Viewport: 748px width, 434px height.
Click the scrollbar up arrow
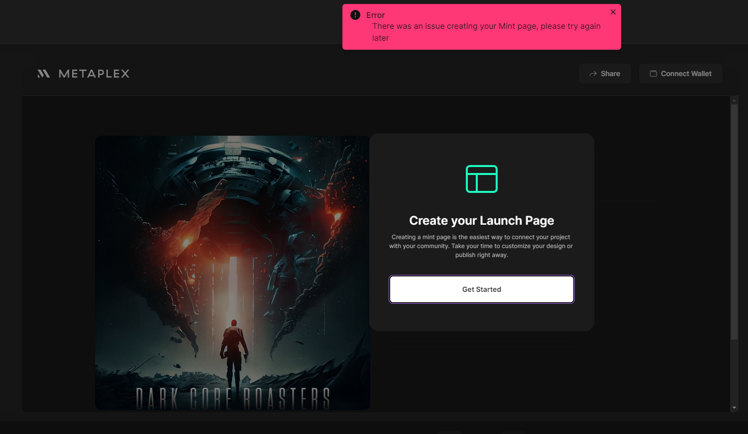[734, 100]
